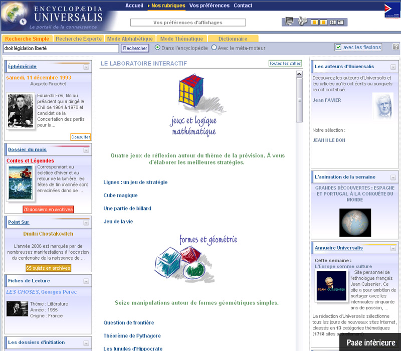
Task: Select the Dans l'encyclopédie radio button
Action: pyautogui.click(x=157, y=48)
